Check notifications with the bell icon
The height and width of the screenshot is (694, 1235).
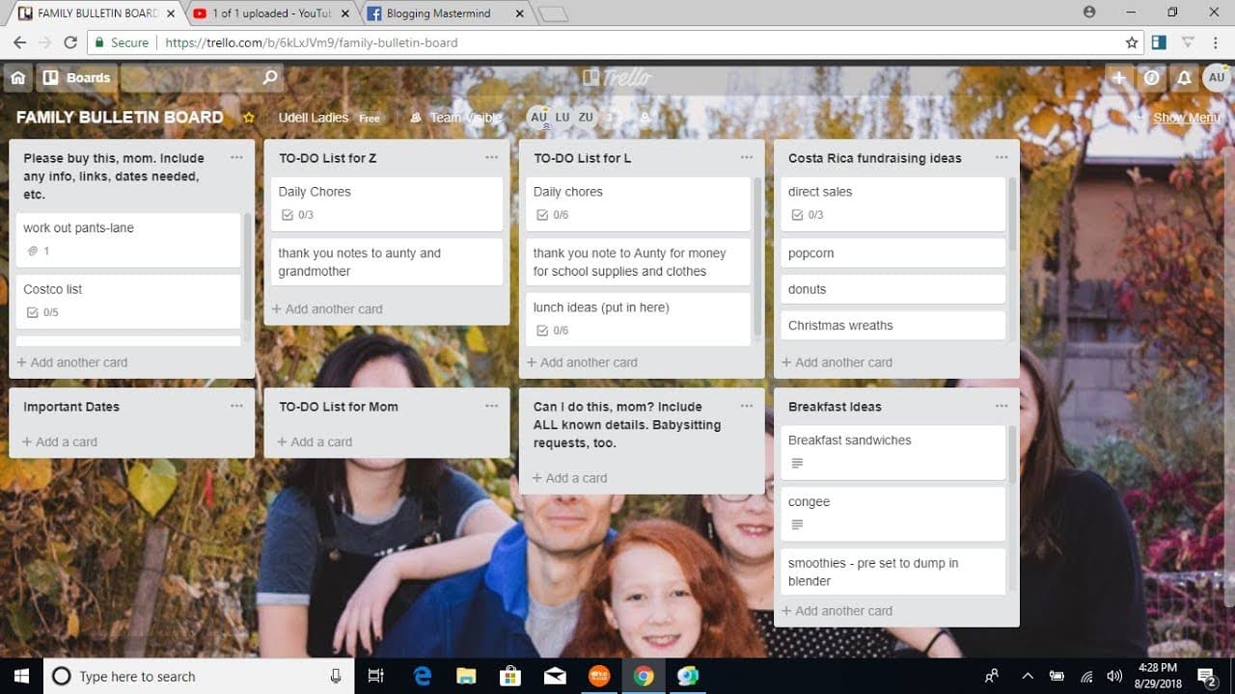(1184, 77)
